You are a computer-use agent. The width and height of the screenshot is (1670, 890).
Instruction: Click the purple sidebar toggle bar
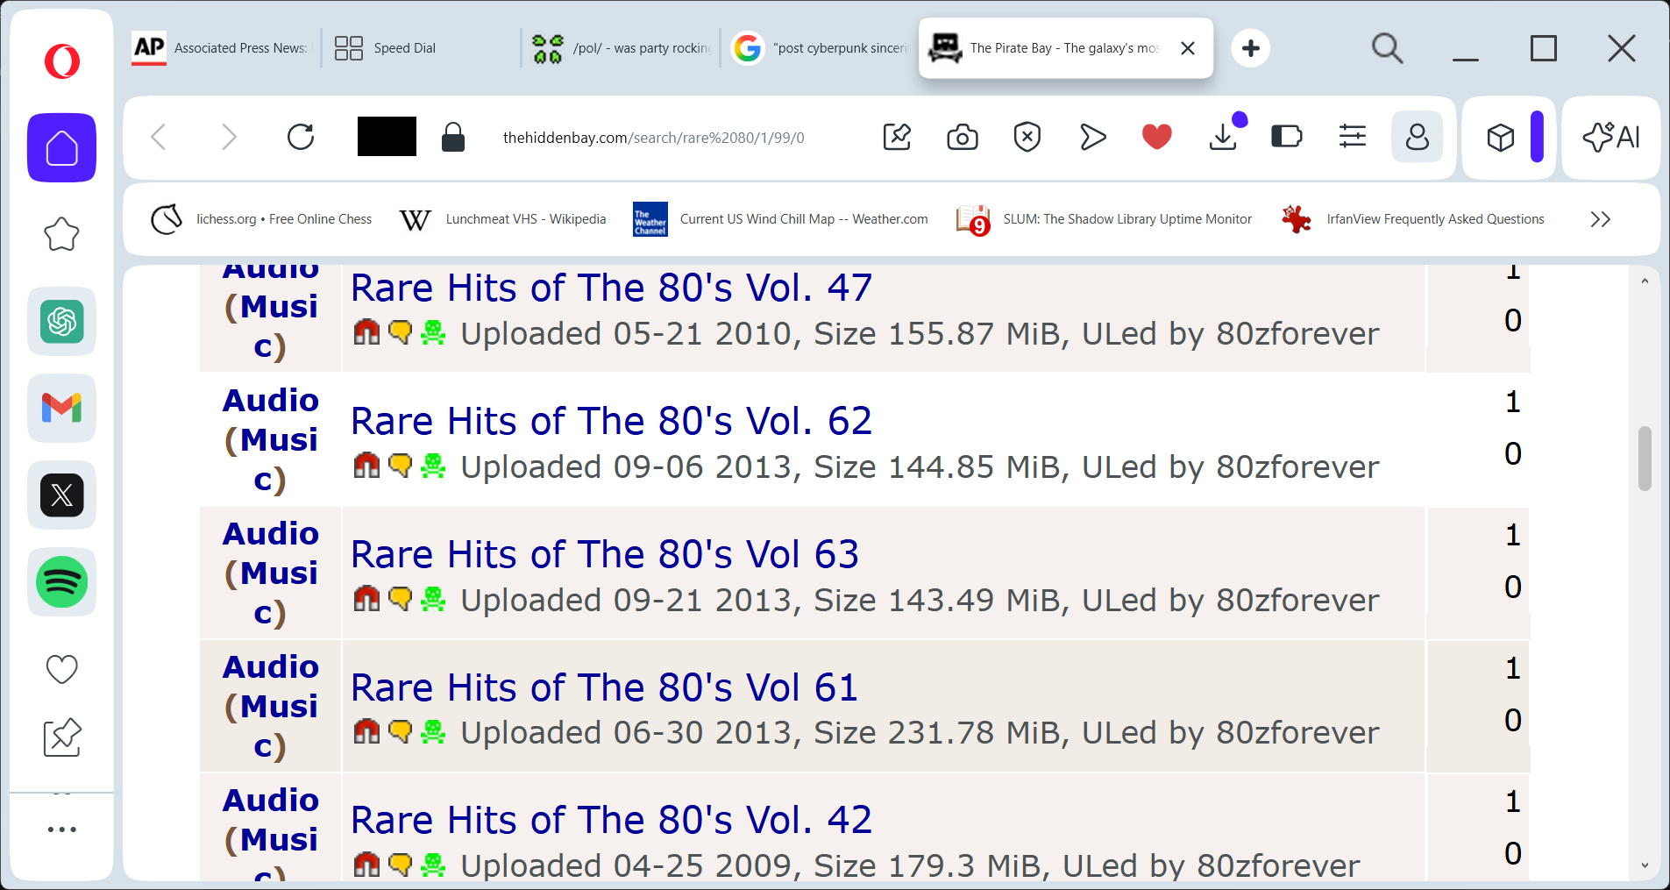1537,137
